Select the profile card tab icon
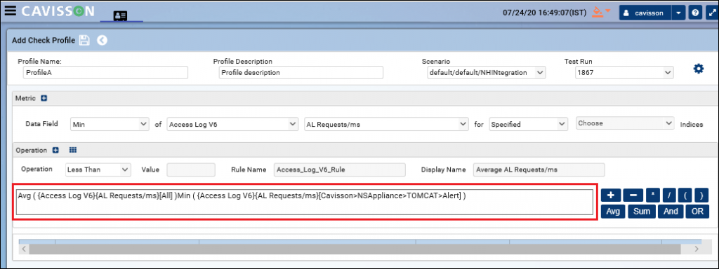This screenshot has width=719, height=269. (x=121, y=15)
